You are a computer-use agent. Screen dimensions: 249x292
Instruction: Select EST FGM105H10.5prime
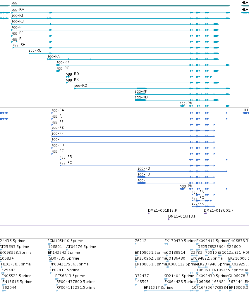[65, 241]
